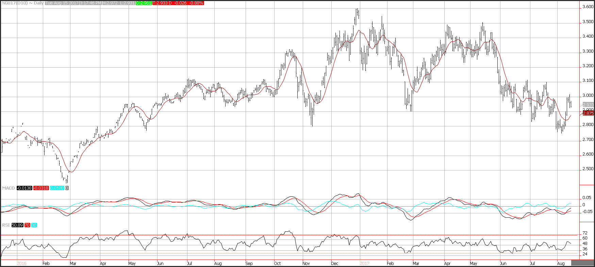This screenshot has width=595, height=267.
Task: Click the NGU17(D10) Daily chart title
Action: pyautogui.click(x=22, y=3)
